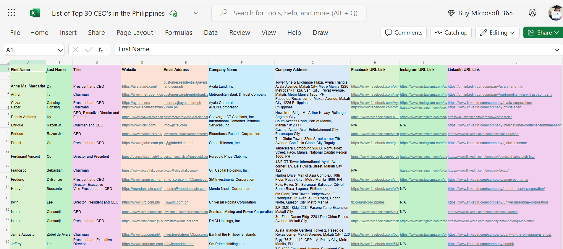
Task: Select the "Puregold Price Club, Inc." cell
Action: pyautogui.click(x=242, y=153)
